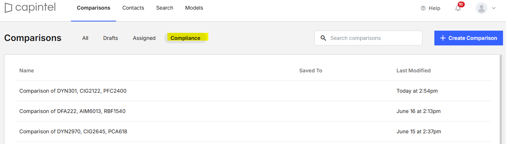The height and width of the screenshot is (144, 506).
Task: Open the Comparisons navigation tab
Action: click(x=94, y=8)
